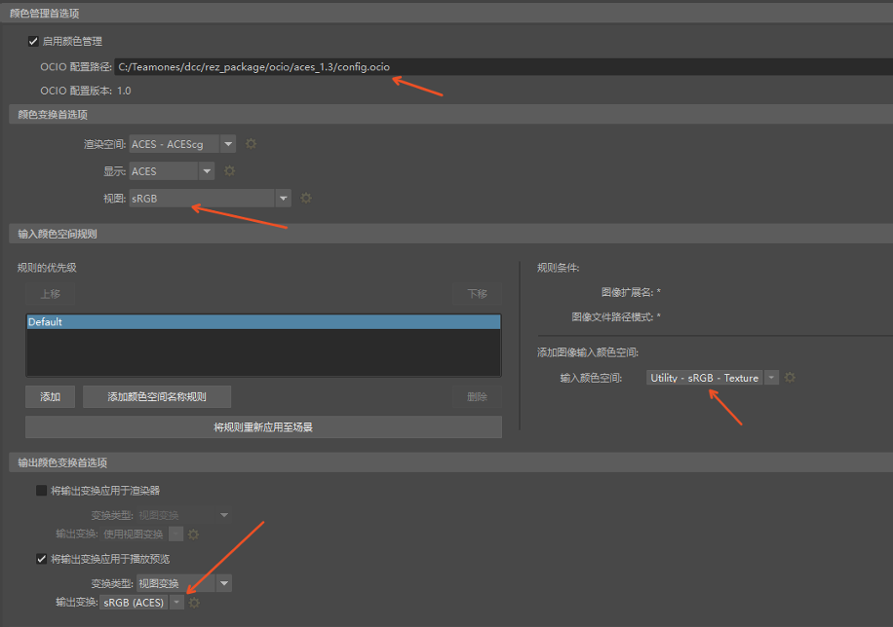Viewport: 893px width, 627px height.
Task: Collapse the 输入颜色空间规则 section header
Action: pyautogui.click(x=58, y=235)
